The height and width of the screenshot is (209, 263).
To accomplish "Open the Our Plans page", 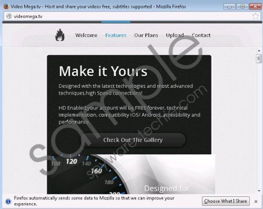I will click(x=146, y=35).
